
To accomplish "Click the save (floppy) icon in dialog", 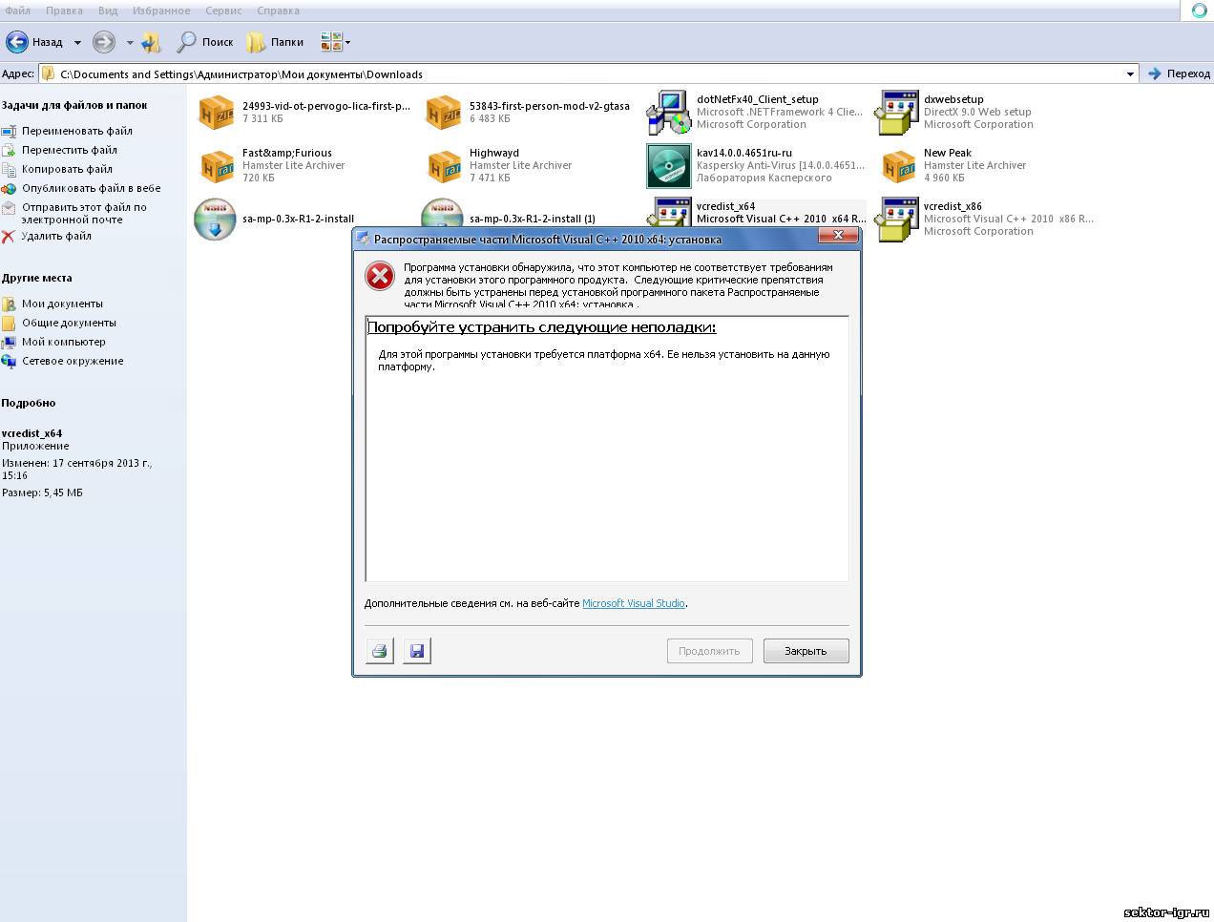I will tap(417, 651).
